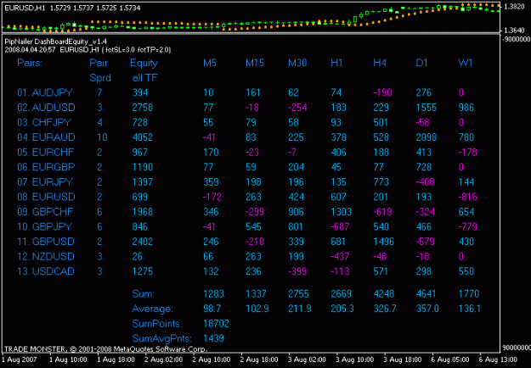Image resolution: width=531 pixels, height=368 pixels.
Task: Click GBPCHF H1 value 1303
Action: (x=341, y=211)
